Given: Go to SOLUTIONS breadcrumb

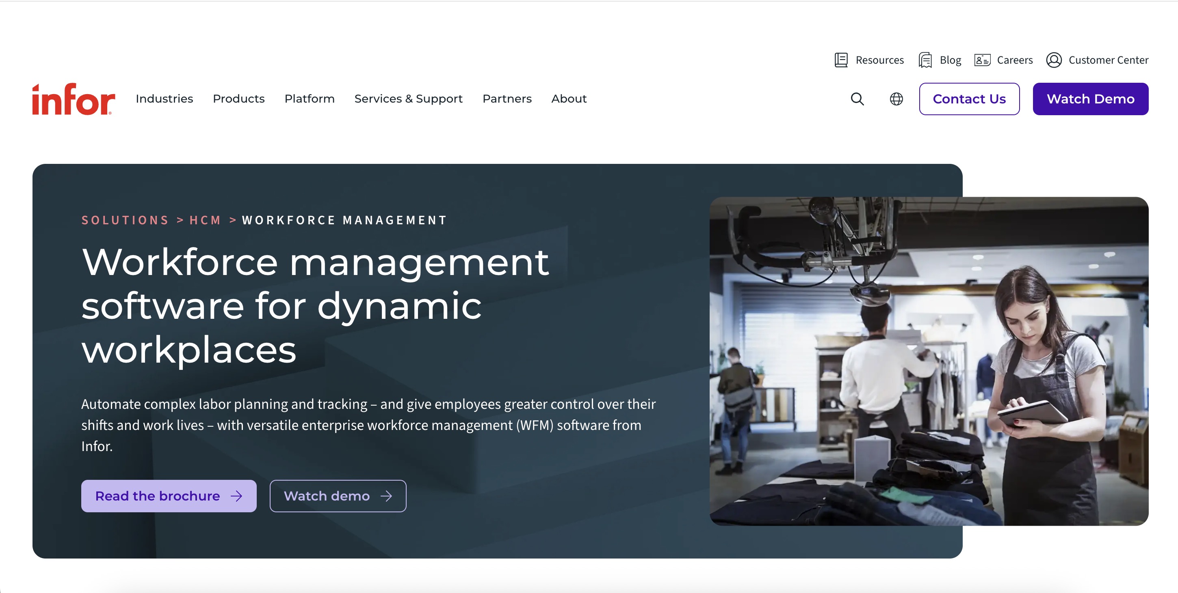Looking at the screenshot, I should 125,220.
